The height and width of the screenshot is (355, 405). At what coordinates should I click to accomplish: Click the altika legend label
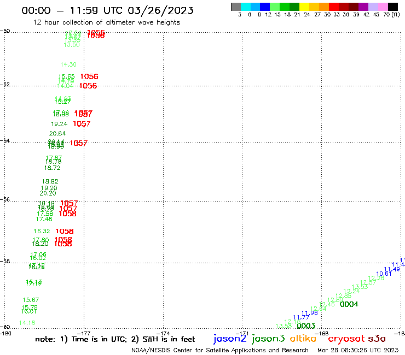point(303,339)
